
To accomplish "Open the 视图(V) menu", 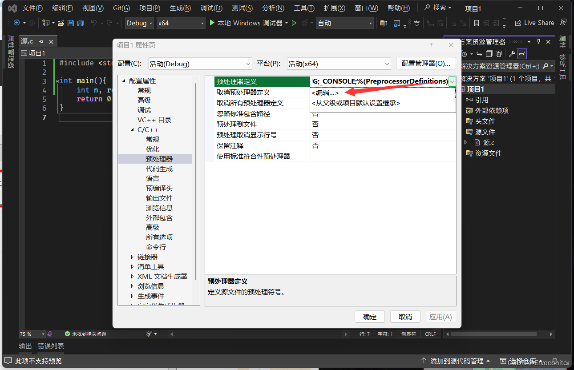I will (93, 8).
